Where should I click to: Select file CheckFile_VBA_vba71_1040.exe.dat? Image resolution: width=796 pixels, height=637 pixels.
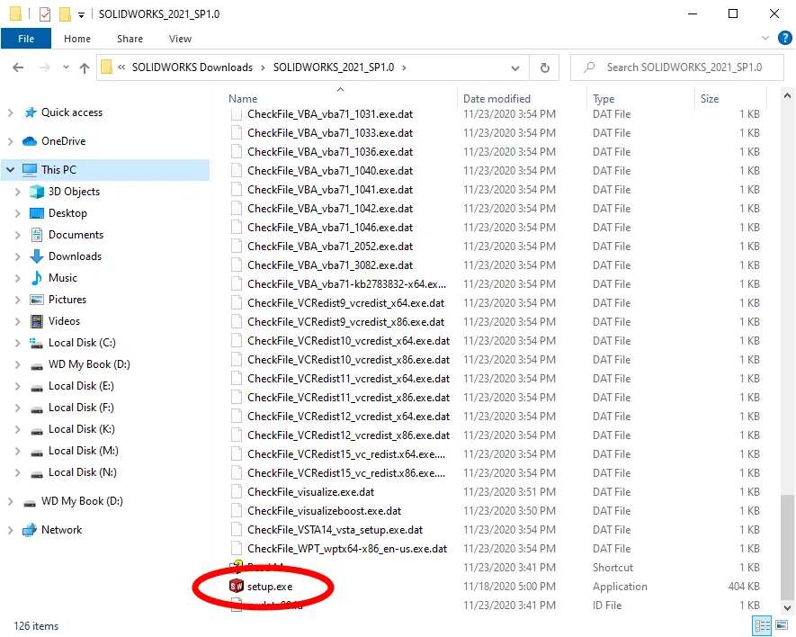click(x=330, y=171)
